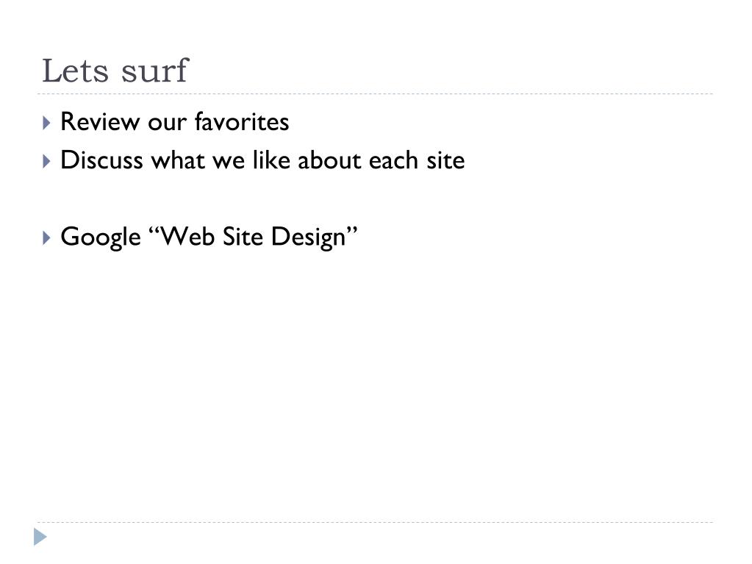This screenshot has height=564, width=752.
Task: Select the Review our favorites bullet text
Action: click(x=174, y=121)
